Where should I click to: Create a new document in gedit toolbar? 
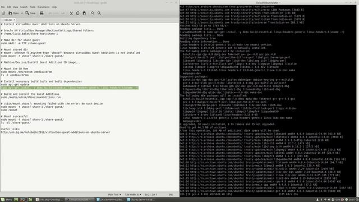coord(4,13)
